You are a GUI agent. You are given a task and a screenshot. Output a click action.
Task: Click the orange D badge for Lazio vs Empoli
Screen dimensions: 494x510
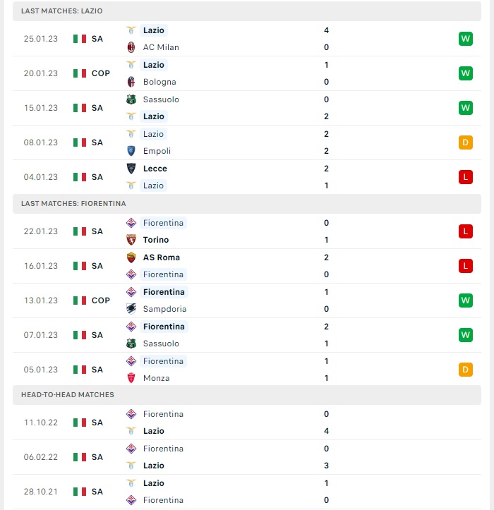click(465, 142)
